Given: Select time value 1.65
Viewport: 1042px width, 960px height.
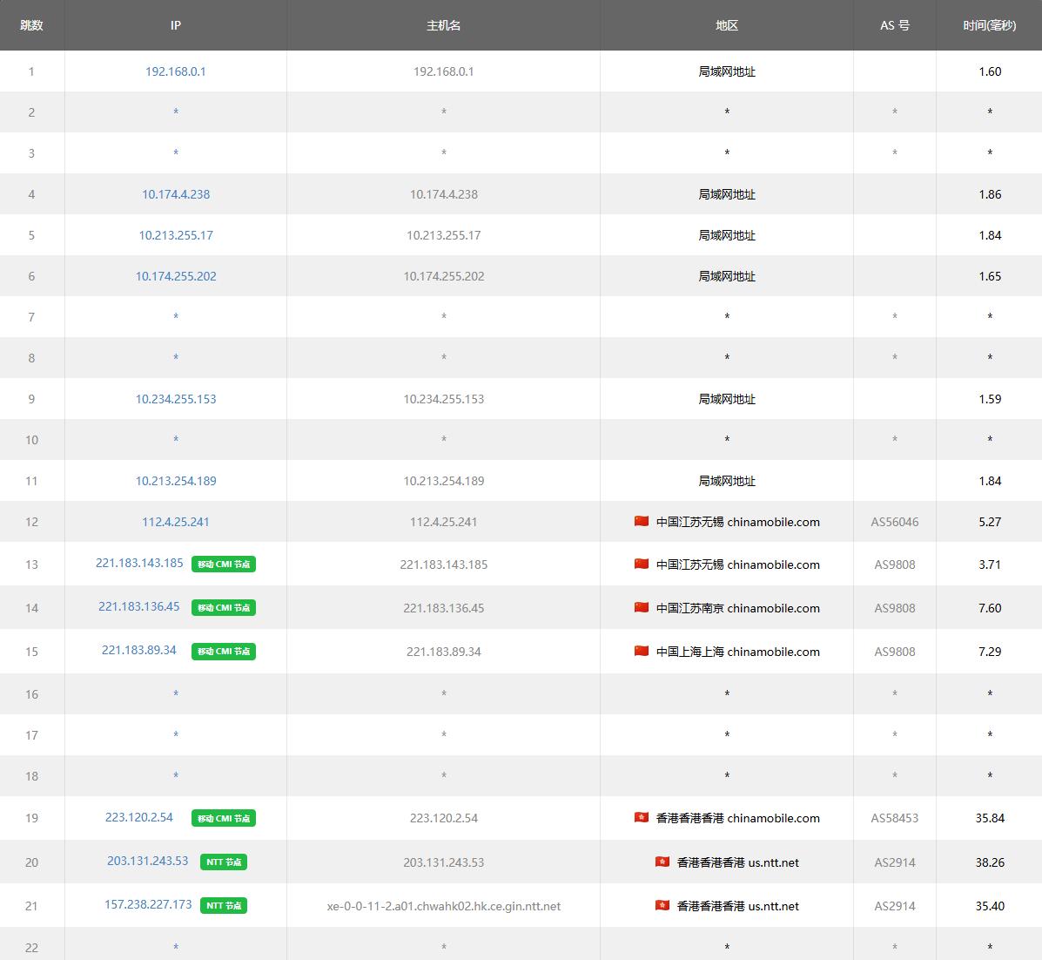Looking at the screenshot, I should coord(990,276).
